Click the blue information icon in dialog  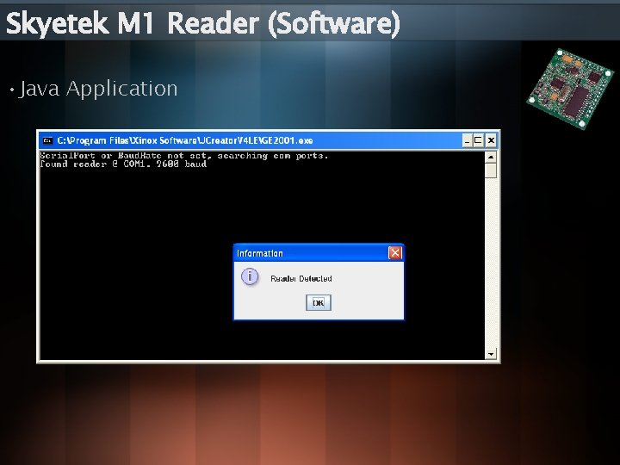coord(250,276)
